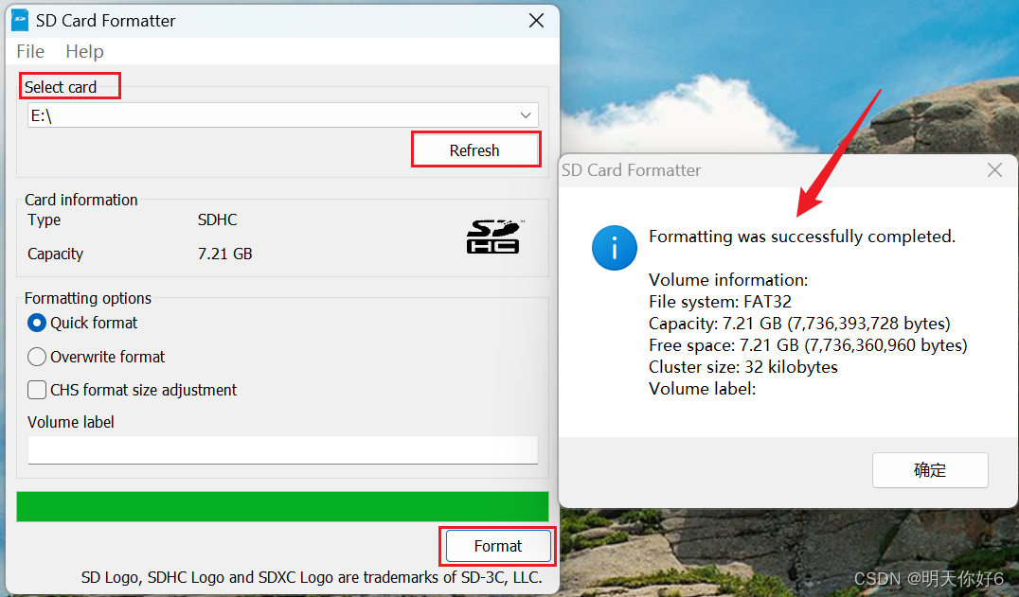The width and height of the screenshot is (1019, 597).
Task: Click the SD Card Formatter title bar icon
Action: (19, 19)
